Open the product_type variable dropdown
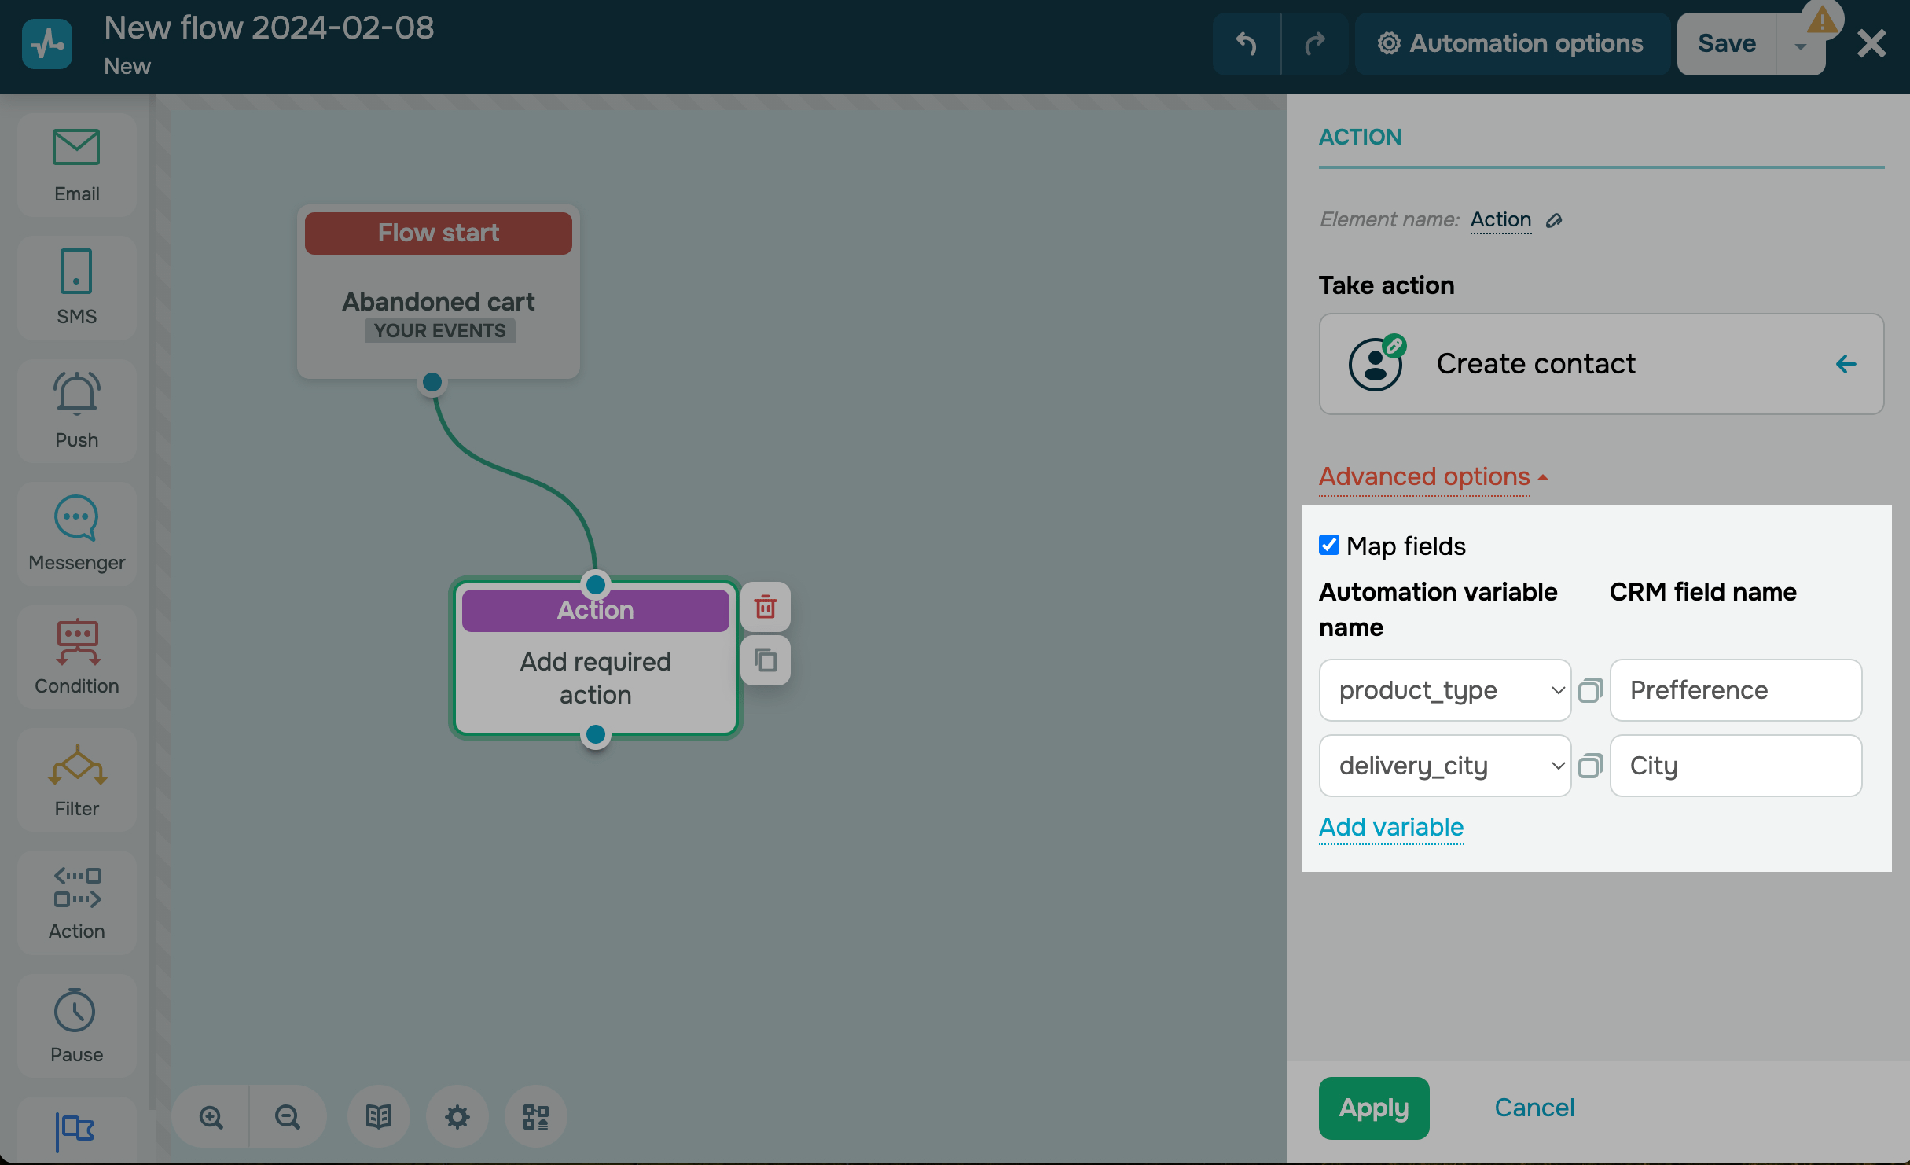This screenshot has height=1165, width=1910. click(x=1445, y=690)
